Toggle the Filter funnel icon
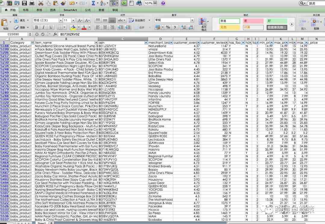This screenshot has width=325, height=224. 113,3
